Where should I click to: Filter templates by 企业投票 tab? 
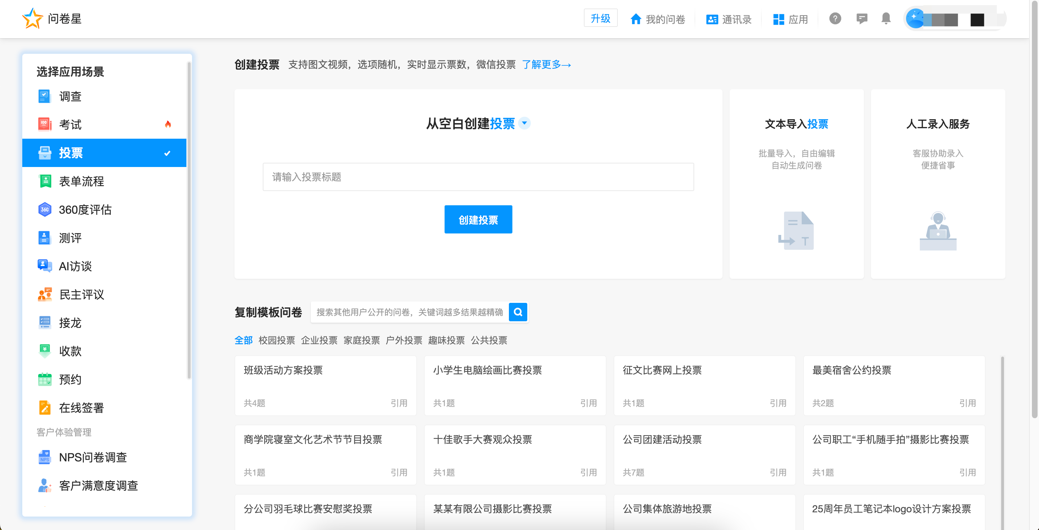click(x=319, y=340)
